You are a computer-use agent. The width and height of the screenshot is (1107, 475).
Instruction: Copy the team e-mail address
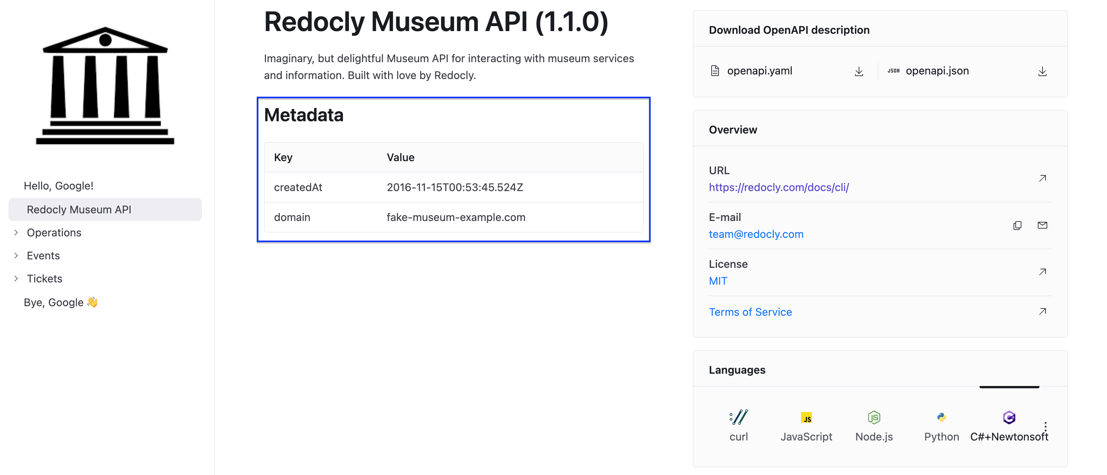tap(1017, 226)
